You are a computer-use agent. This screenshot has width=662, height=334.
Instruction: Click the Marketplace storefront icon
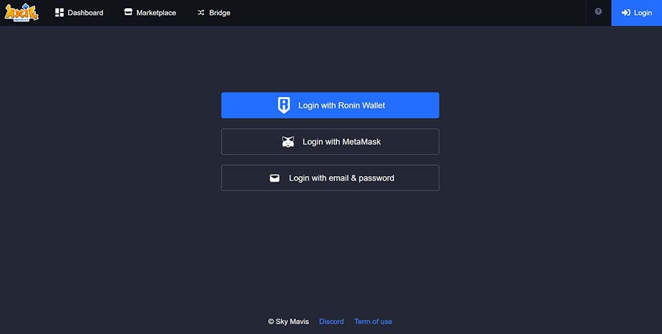coord(128,12)
